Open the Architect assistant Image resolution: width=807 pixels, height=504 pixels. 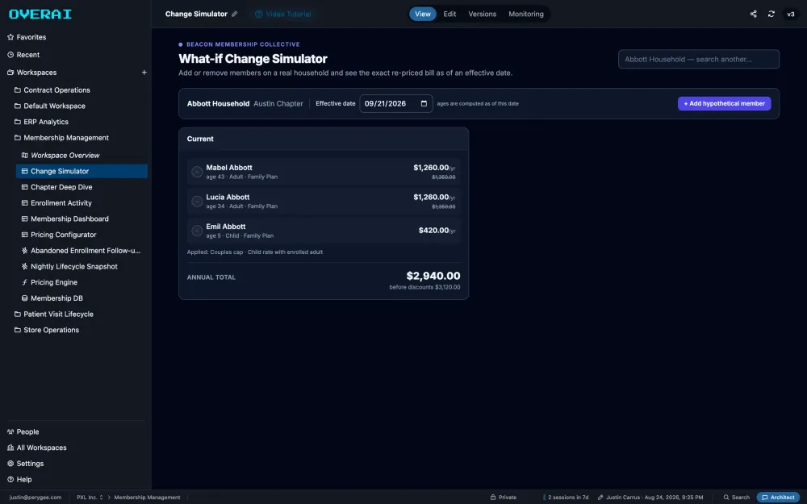click(x=778, y=498)
